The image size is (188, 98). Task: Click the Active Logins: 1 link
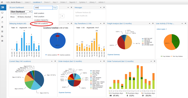pyautogui.click(x=162, y=29)
